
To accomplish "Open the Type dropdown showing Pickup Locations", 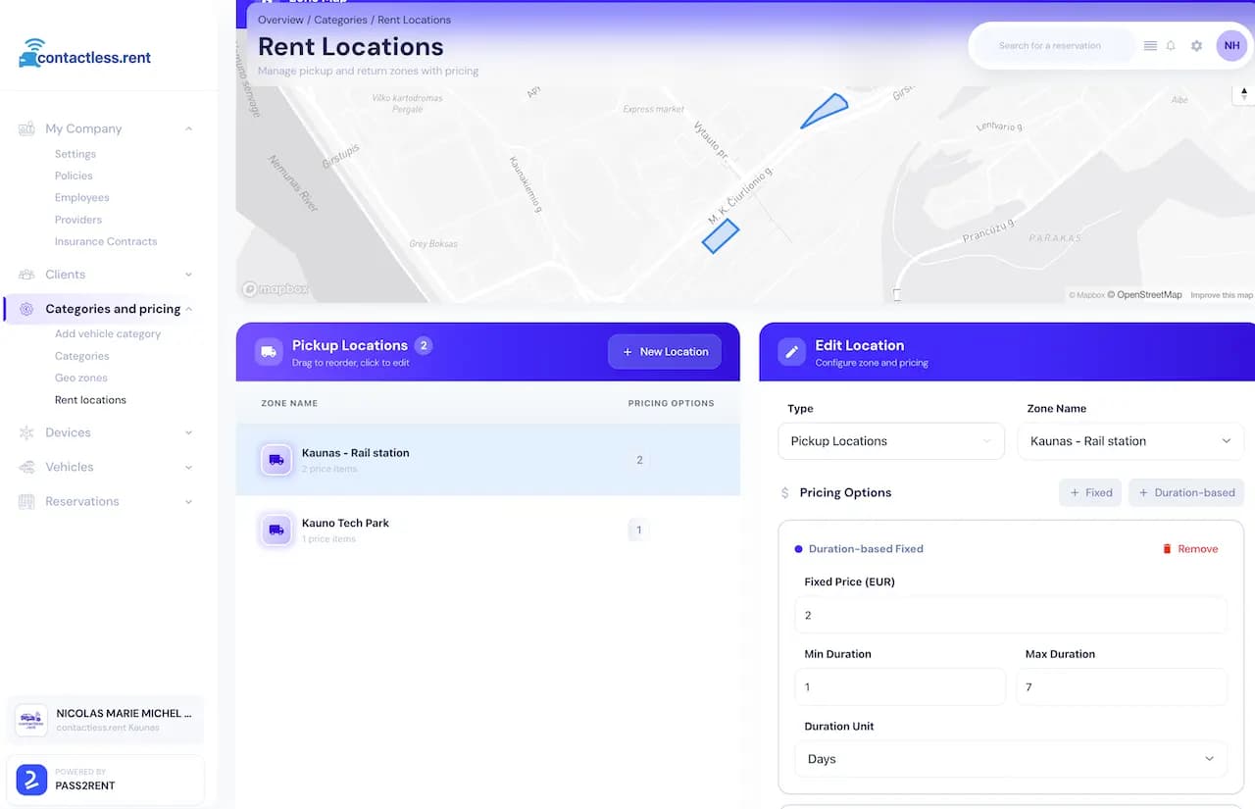I will 890,441.
